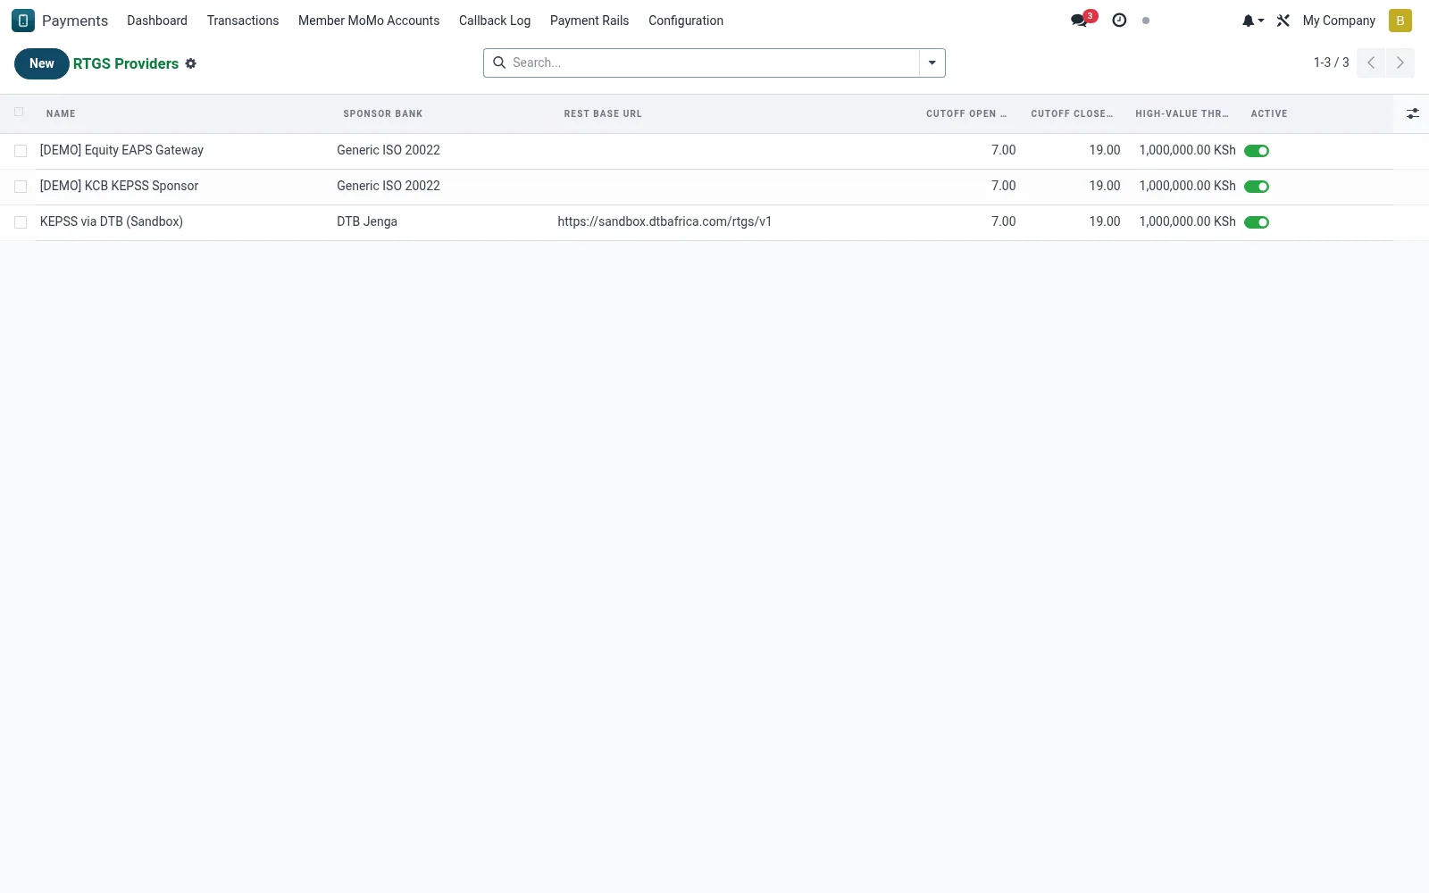The height and width of the screenshot is (893, 1429).
Task: Open the Transactions menu item
Action: point(243,21)
